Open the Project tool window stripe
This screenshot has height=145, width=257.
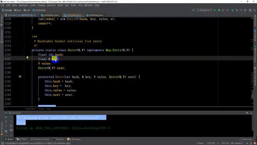[2, 20]
